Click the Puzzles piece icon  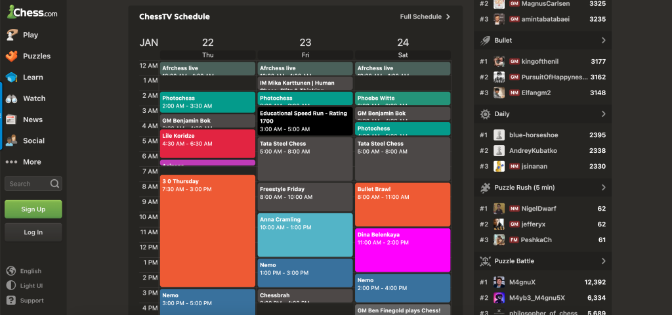(x=12, y=56)
